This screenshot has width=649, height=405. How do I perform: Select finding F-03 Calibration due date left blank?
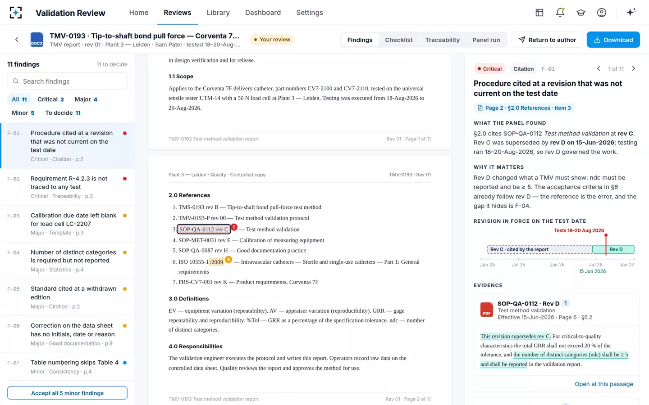[x=68, y=224]
